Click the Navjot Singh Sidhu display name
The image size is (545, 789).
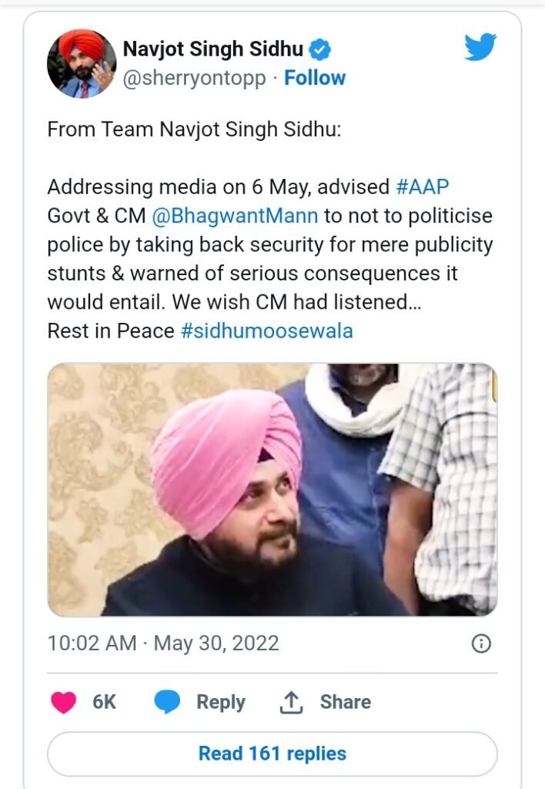tap(212, 50)
